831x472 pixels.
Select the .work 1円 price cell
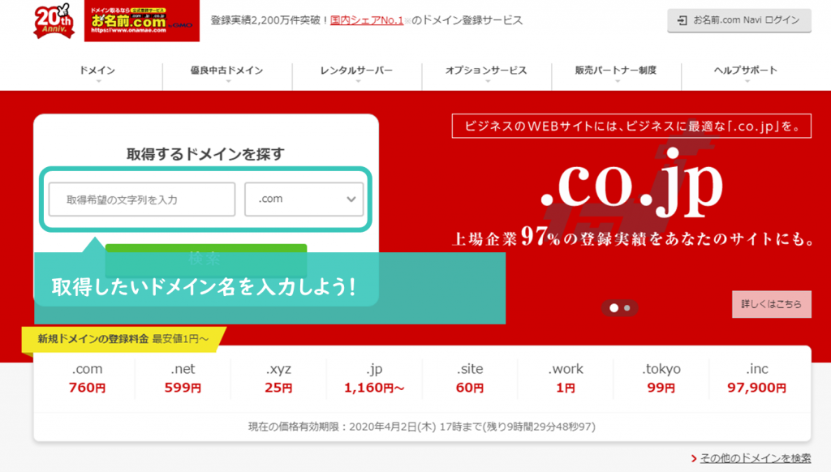566,378
